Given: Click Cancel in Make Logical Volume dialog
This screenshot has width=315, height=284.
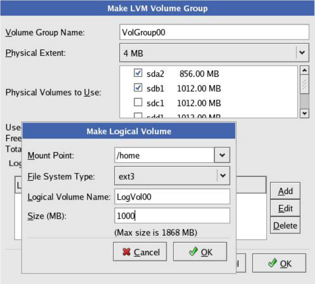Looking at the screenshot, I should point(140,252).
